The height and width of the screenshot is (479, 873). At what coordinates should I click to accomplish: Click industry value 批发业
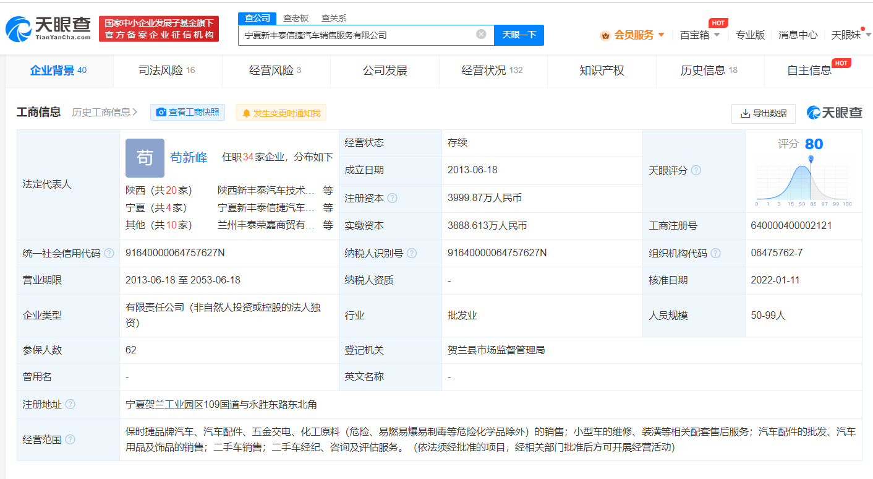462,316
